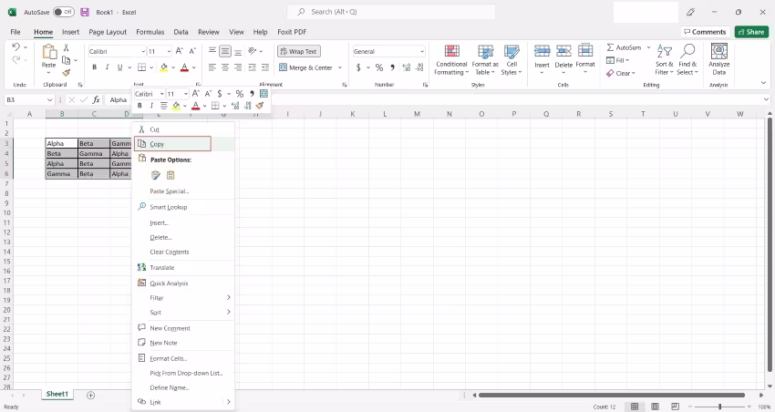Click ribbon Fill Color yellow bucket
Image resolution: width=775 pixels, height=412 pixels.
[x=163, y=67]
